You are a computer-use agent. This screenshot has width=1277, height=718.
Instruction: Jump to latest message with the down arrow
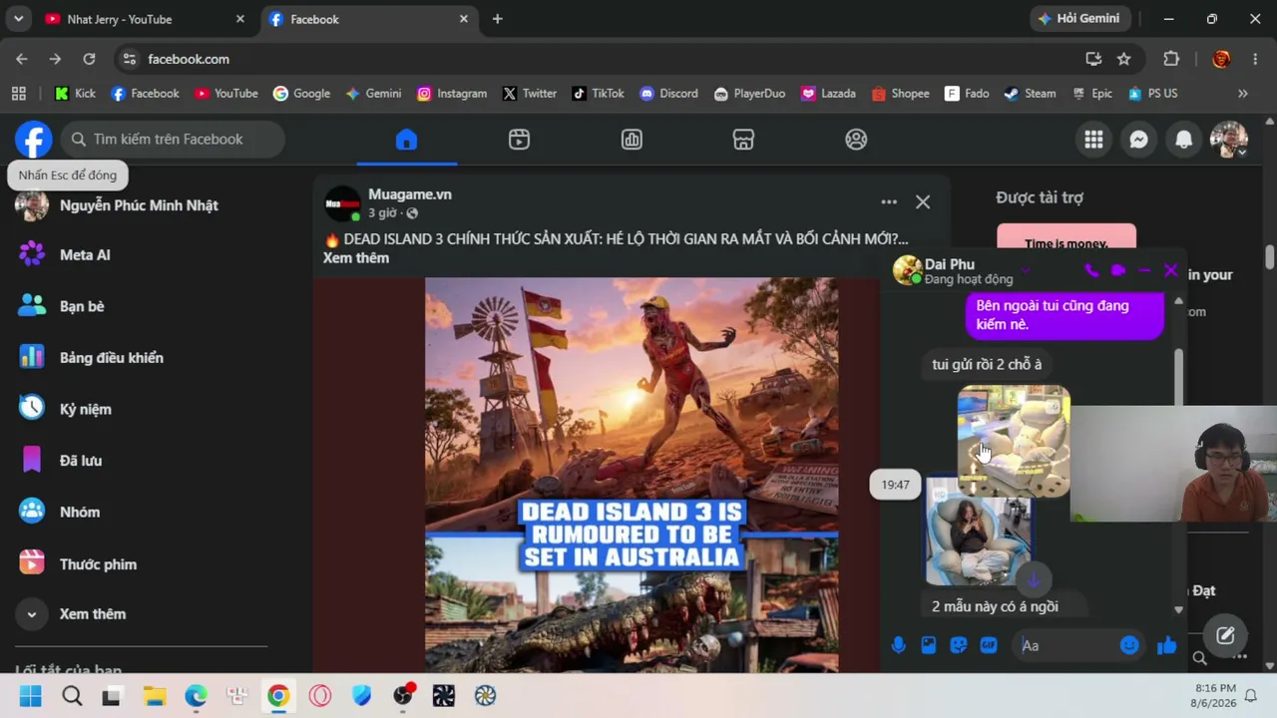[1034, 579]
